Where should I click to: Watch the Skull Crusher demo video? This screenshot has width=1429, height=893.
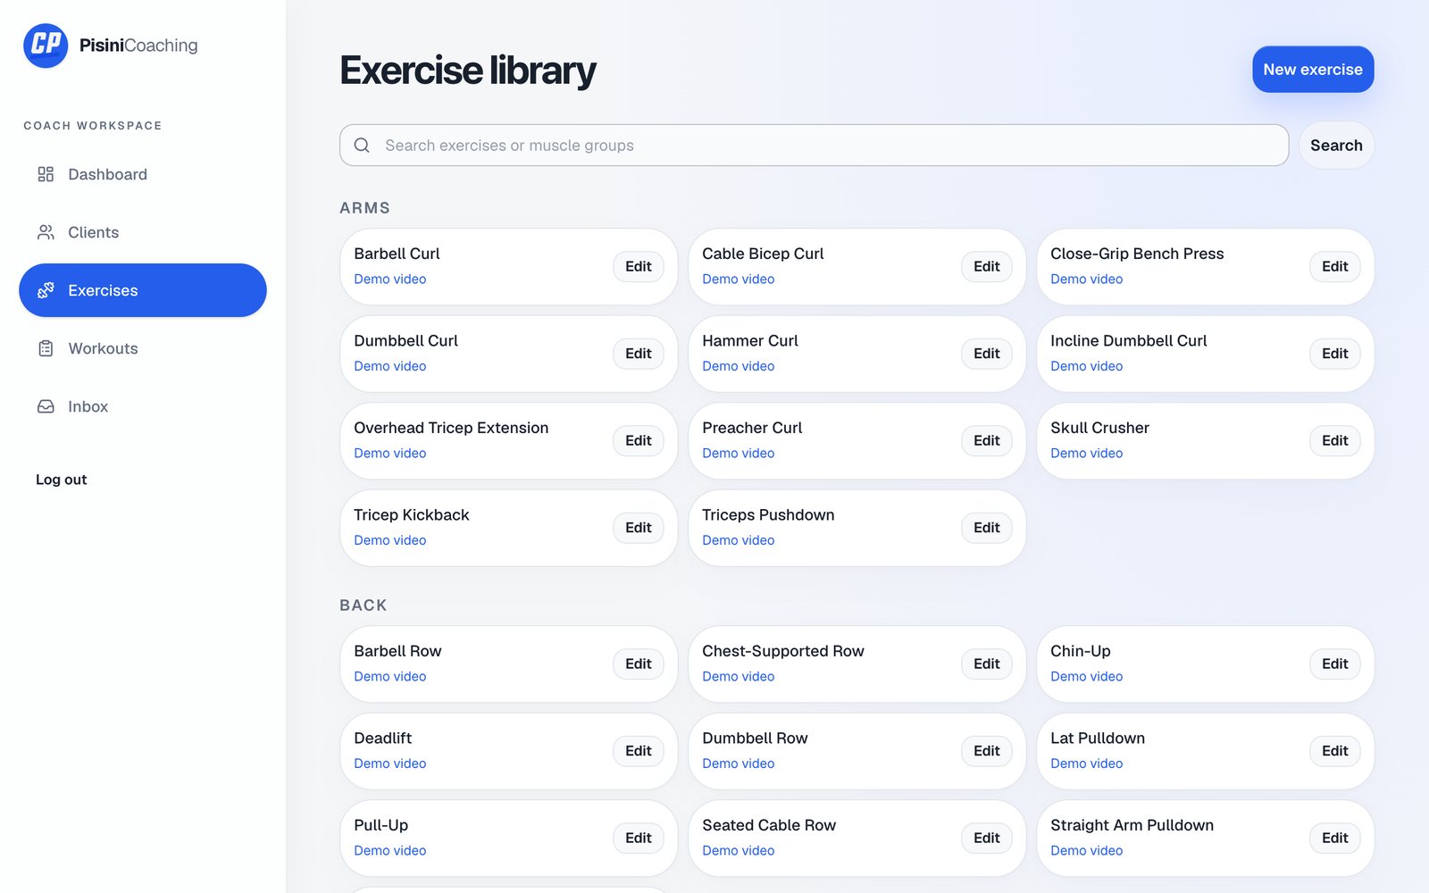click(x=1087, y=454)
